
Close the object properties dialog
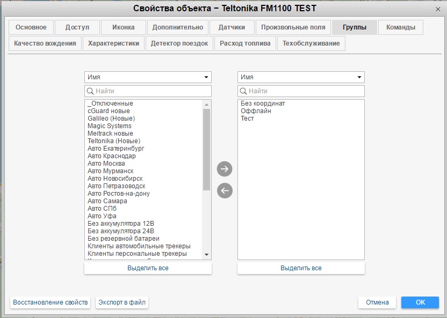point(438,9)
